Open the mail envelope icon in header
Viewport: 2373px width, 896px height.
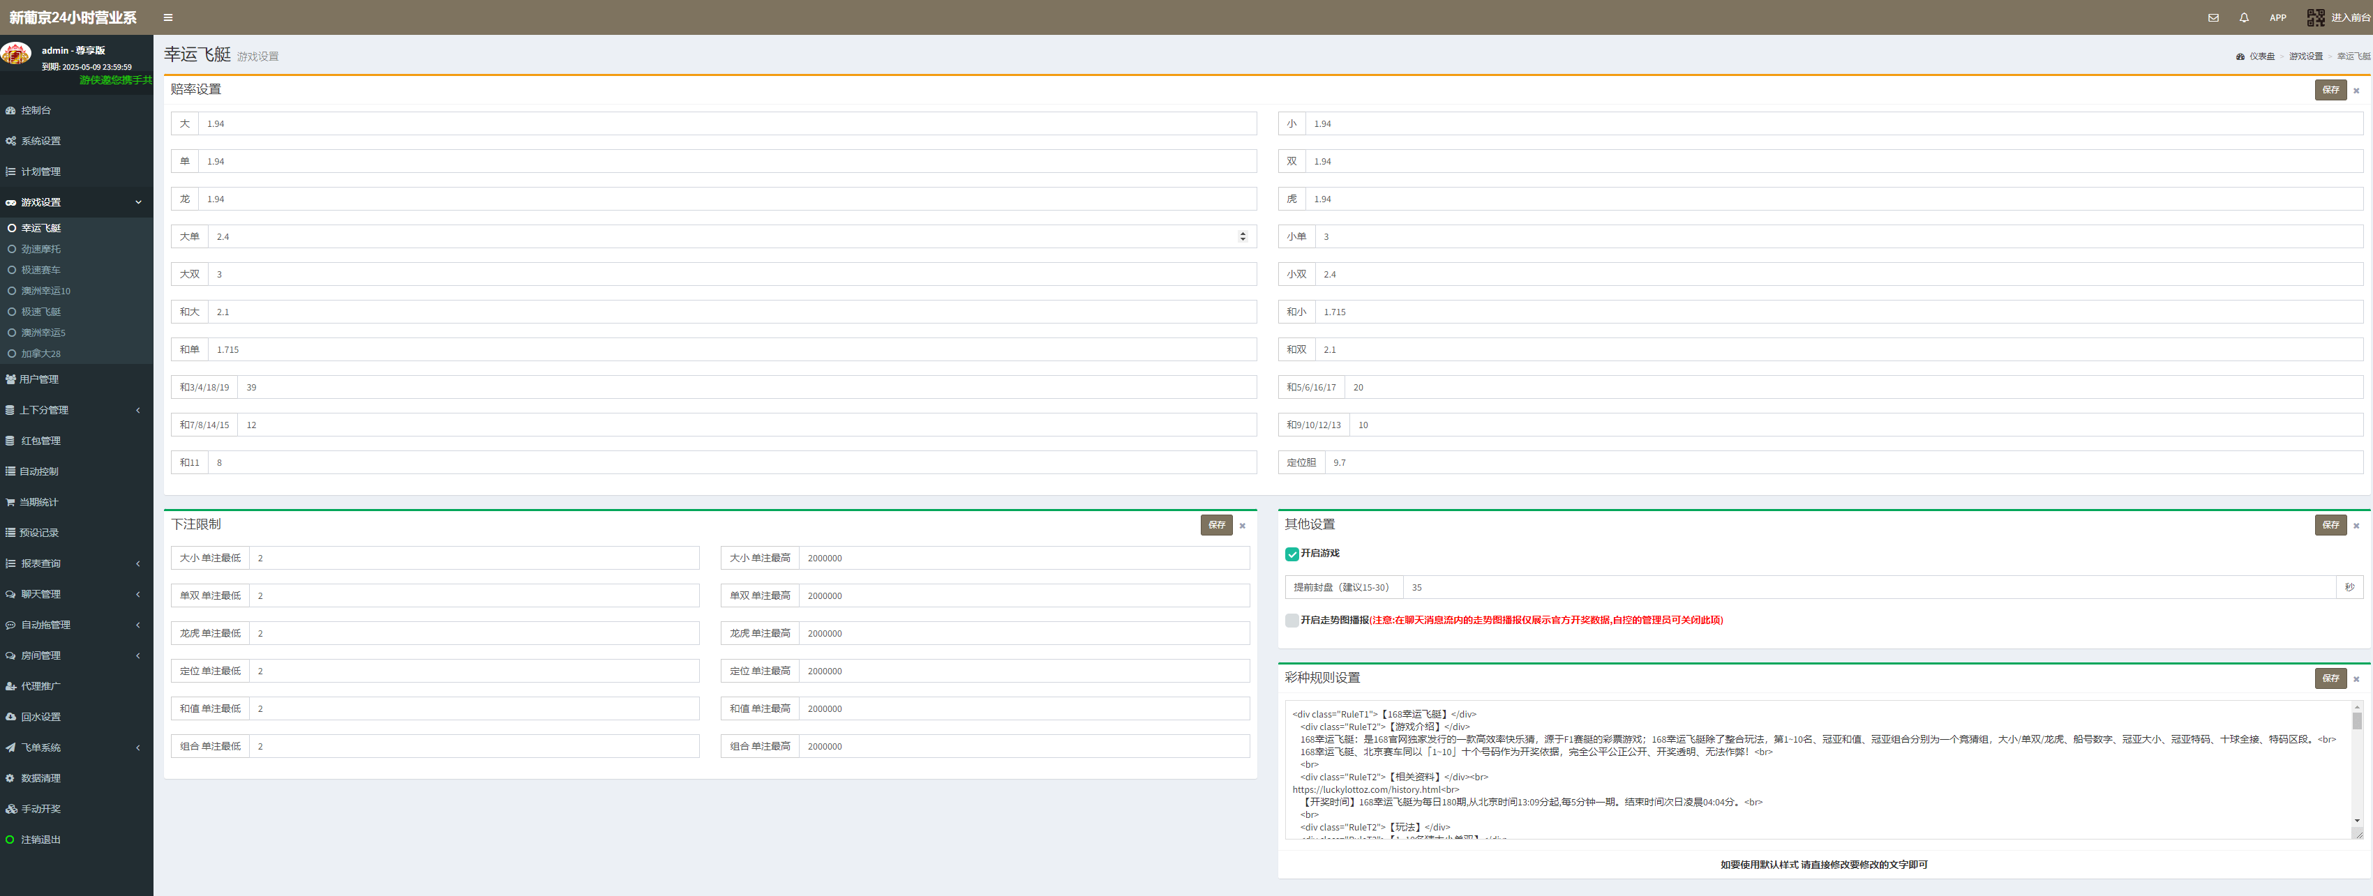(x=2213, y=17)
